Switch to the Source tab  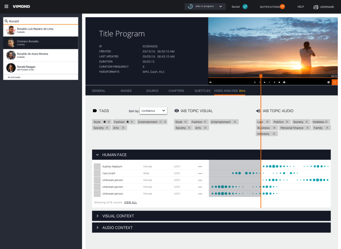[x=152, y=91]
